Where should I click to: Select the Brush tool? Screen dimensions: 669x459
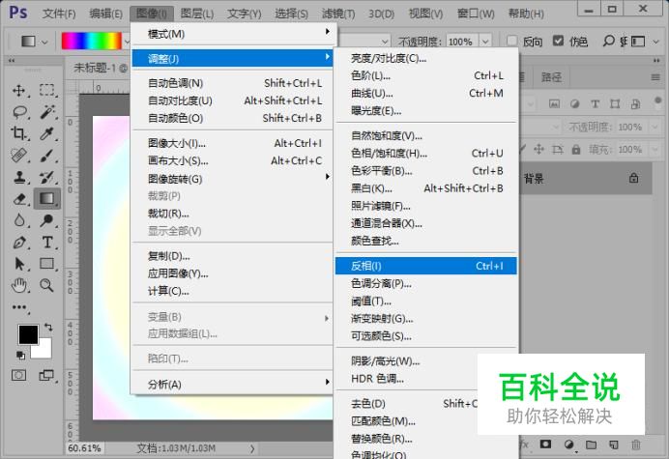[x=47, y=156]
